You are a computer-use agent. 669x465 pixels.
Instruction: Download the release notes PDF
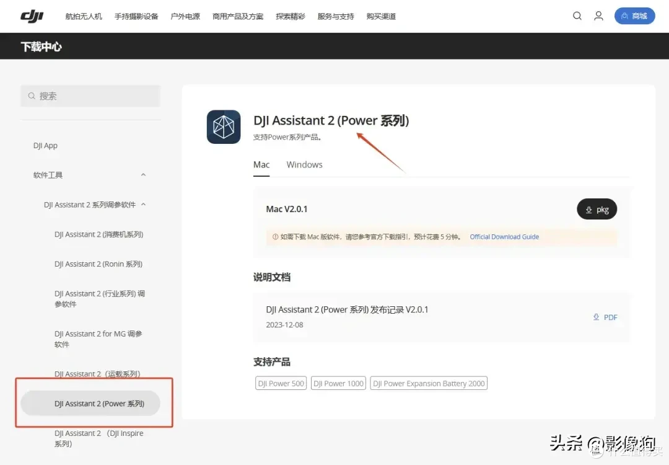[x=605, y=317]
